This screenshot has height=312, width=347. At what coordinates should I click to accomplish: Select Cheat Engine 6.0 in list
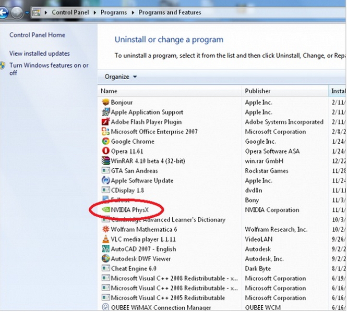tap(133, 268)
